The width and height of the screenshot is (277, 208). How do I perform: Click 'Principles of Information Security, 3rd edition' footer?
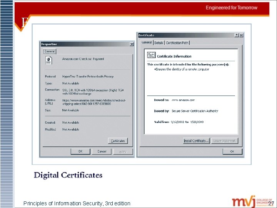(77, 203)
